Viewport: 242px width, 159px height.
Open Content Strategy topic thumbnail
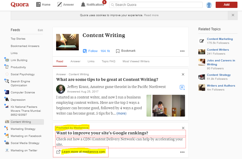202,77
